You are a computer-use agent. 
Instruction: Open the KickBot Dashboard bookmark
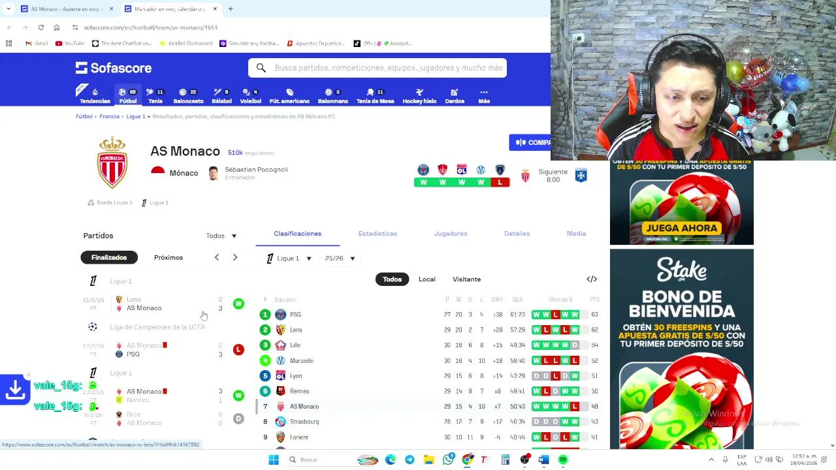(185, 43)
